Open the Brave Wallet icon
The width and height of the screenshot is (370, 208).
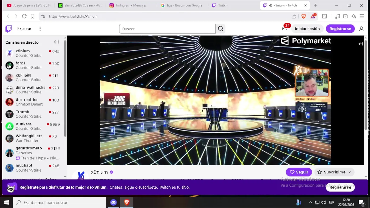coord(345,16)
